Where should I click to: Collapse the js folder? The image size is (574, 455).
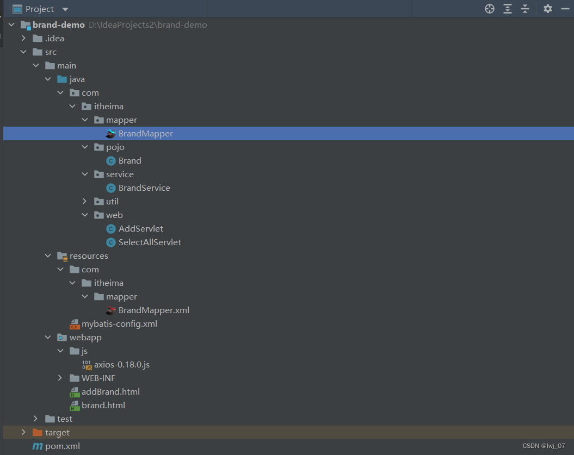coord(60,351)
